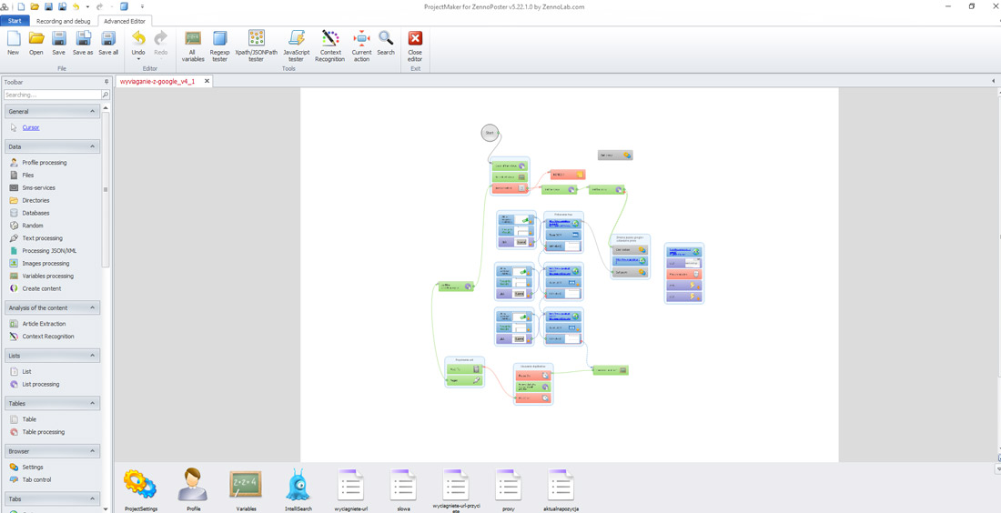Click Close editor in ribbon
1001x513 pixels.
pos(415,45)
